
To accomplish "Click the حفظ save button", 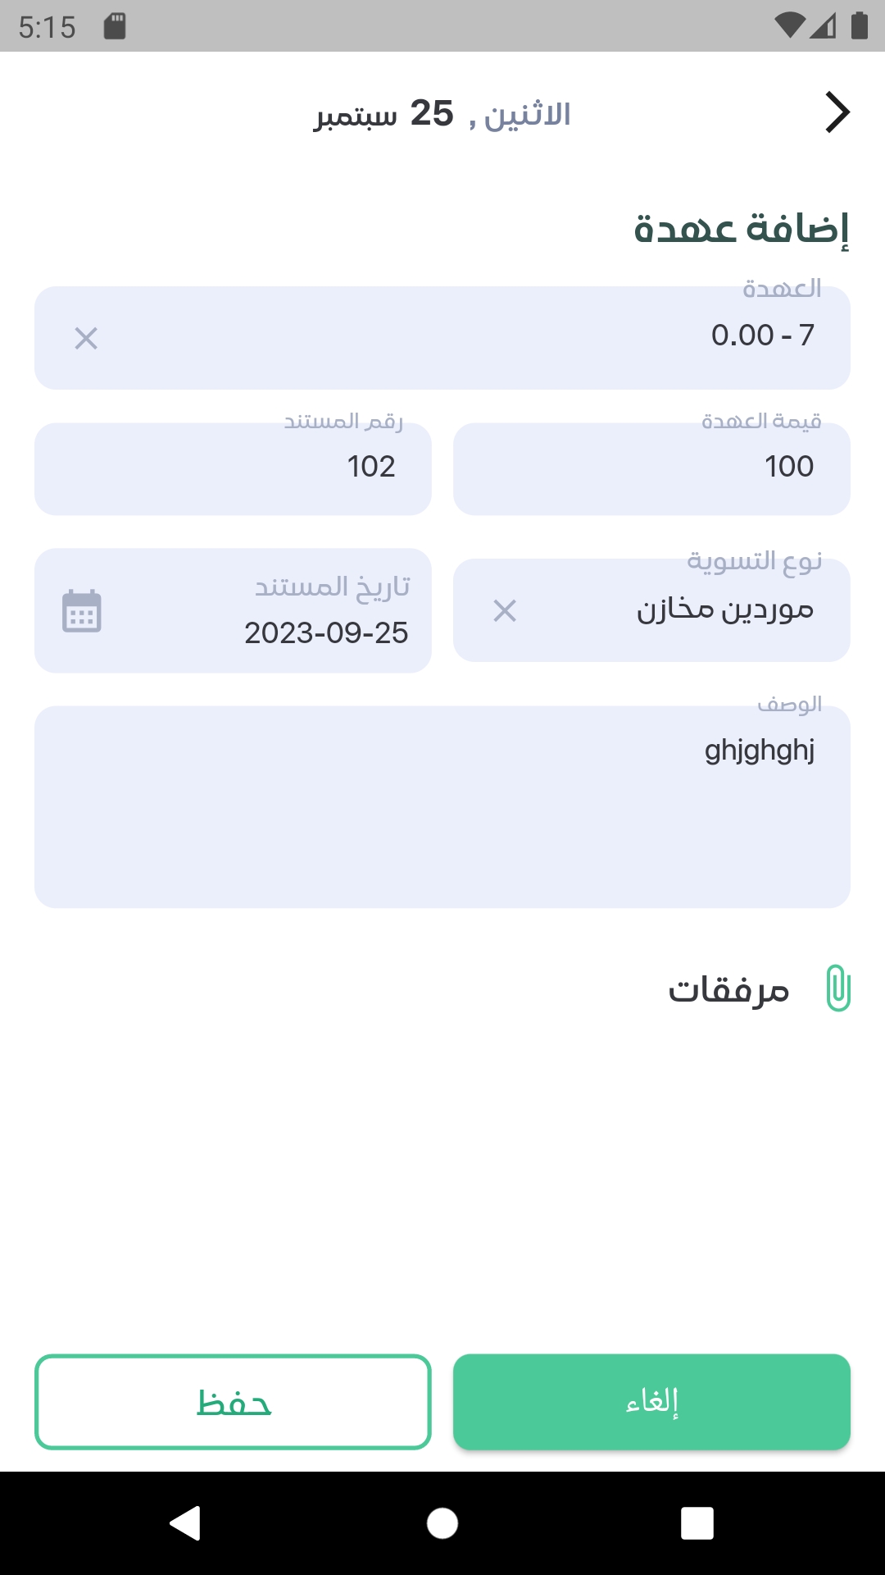I will [233, 1402].
